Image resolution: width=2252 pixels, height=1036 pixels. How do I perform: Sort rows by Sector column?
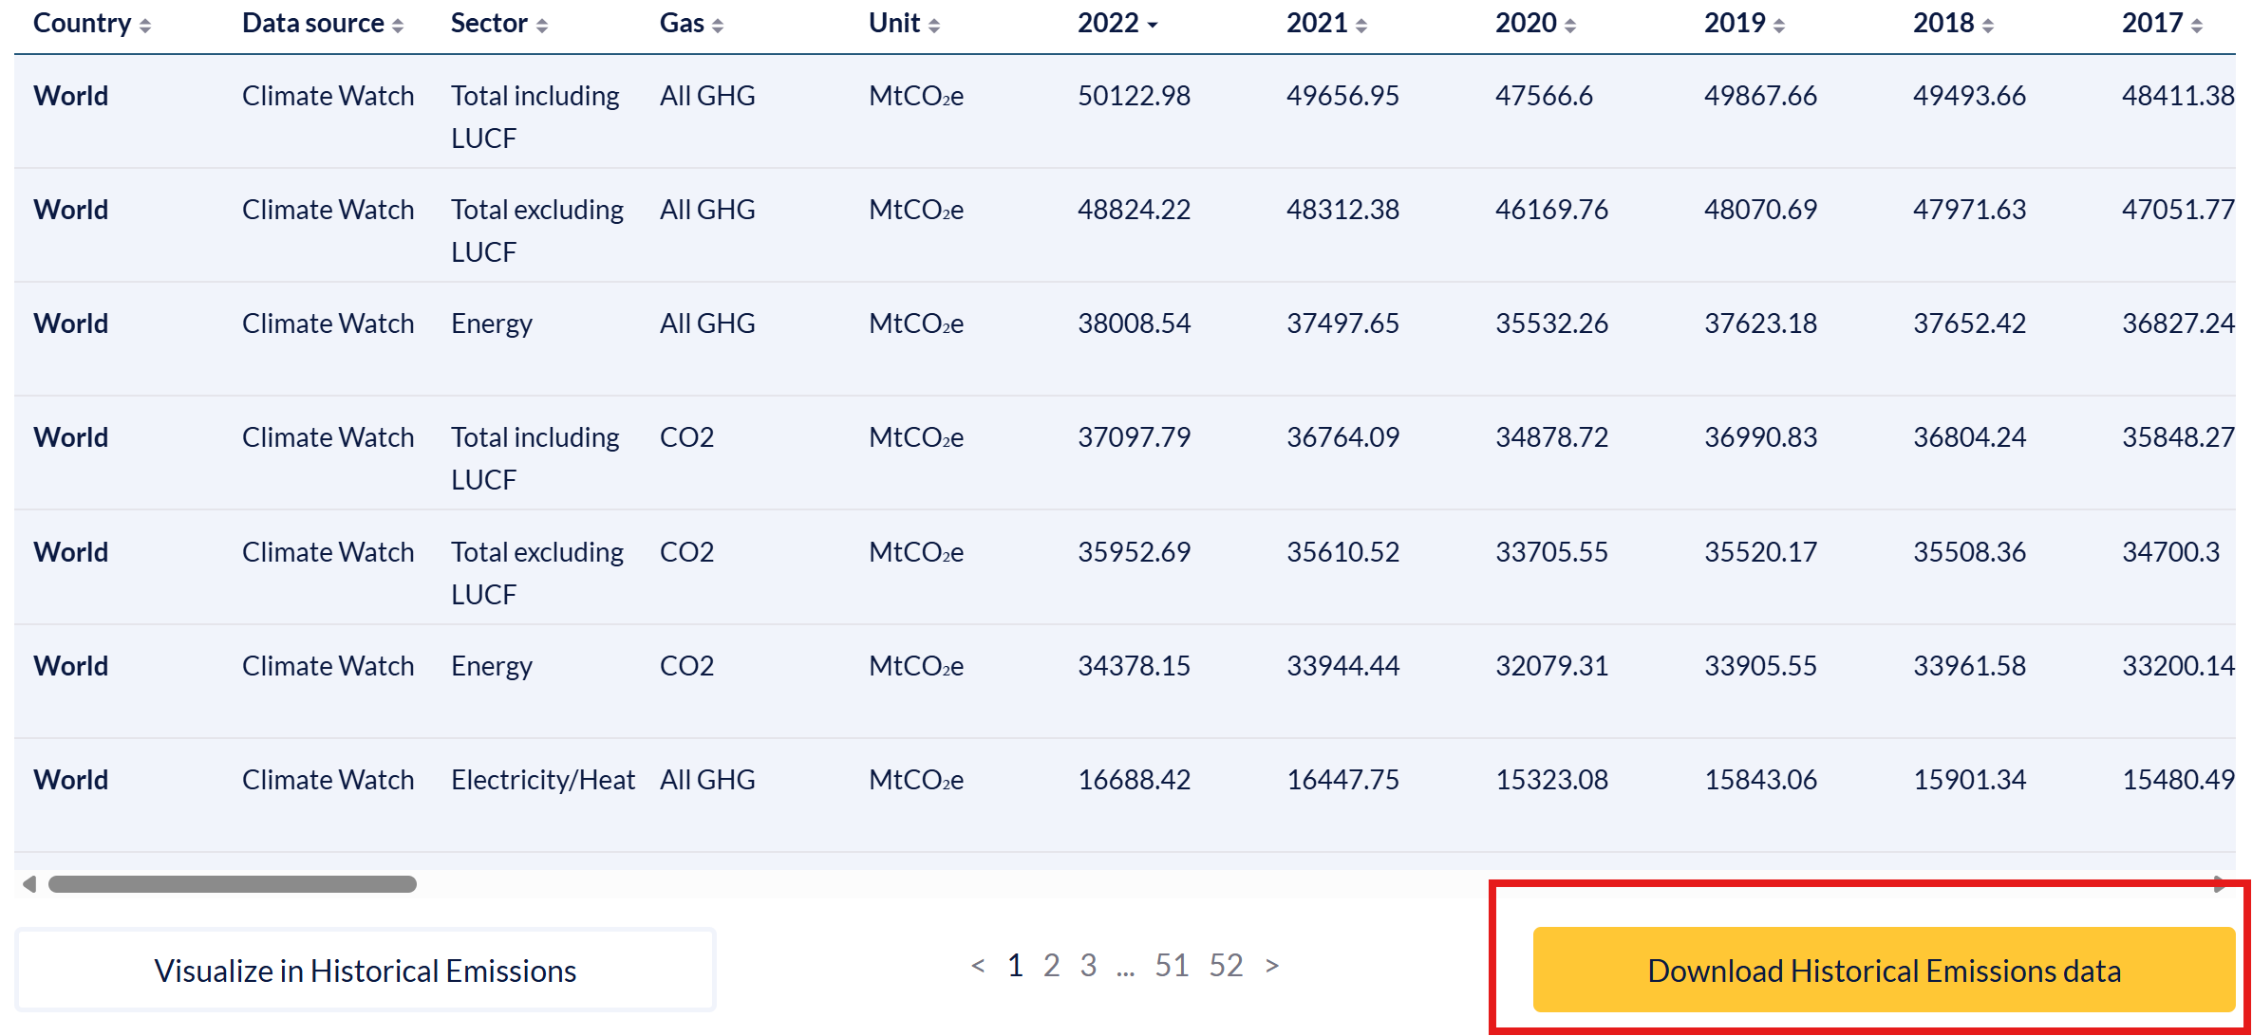542,26
